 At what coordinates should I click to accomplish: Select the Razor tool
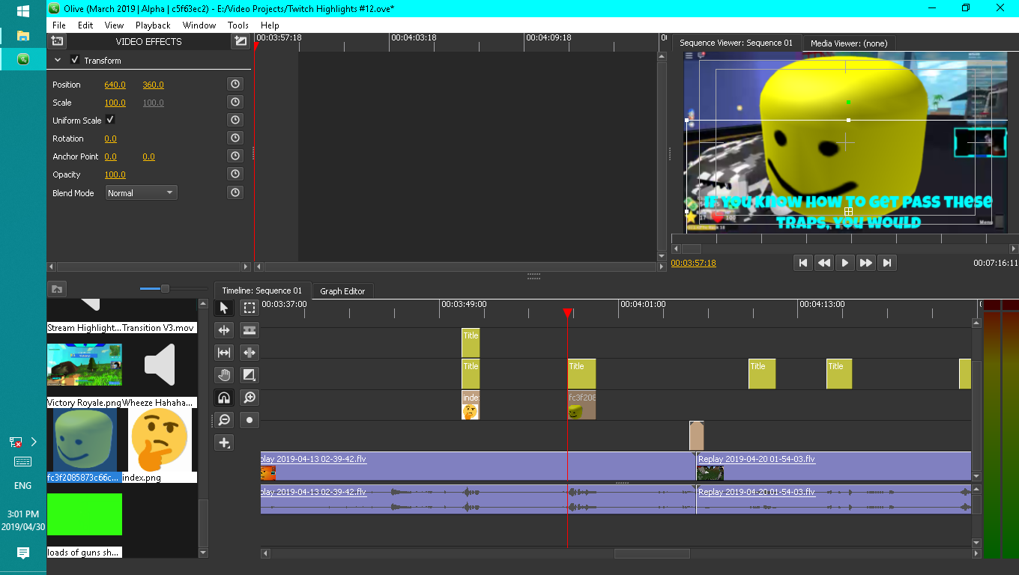(x=250, y=330)
